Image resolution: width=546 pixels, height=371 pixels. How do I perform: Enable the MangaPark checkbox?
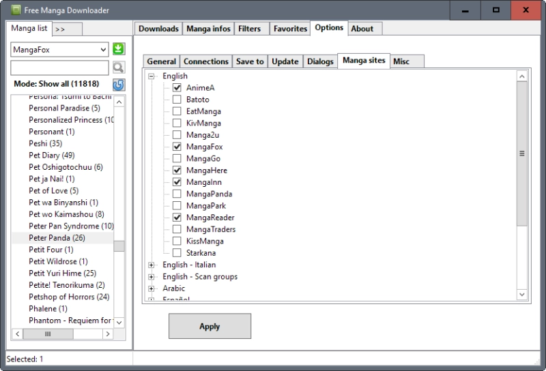177,206
